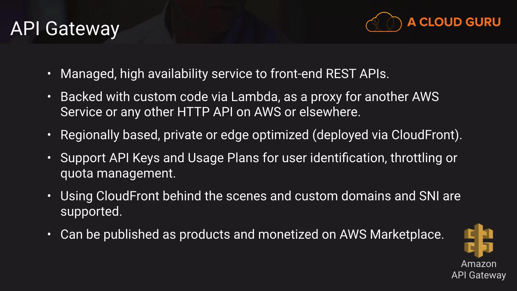The height and width of the screenshot is (291, 517).
Task: Select the text about Lambda proxy backing
Action: click(x=249, y=104)
